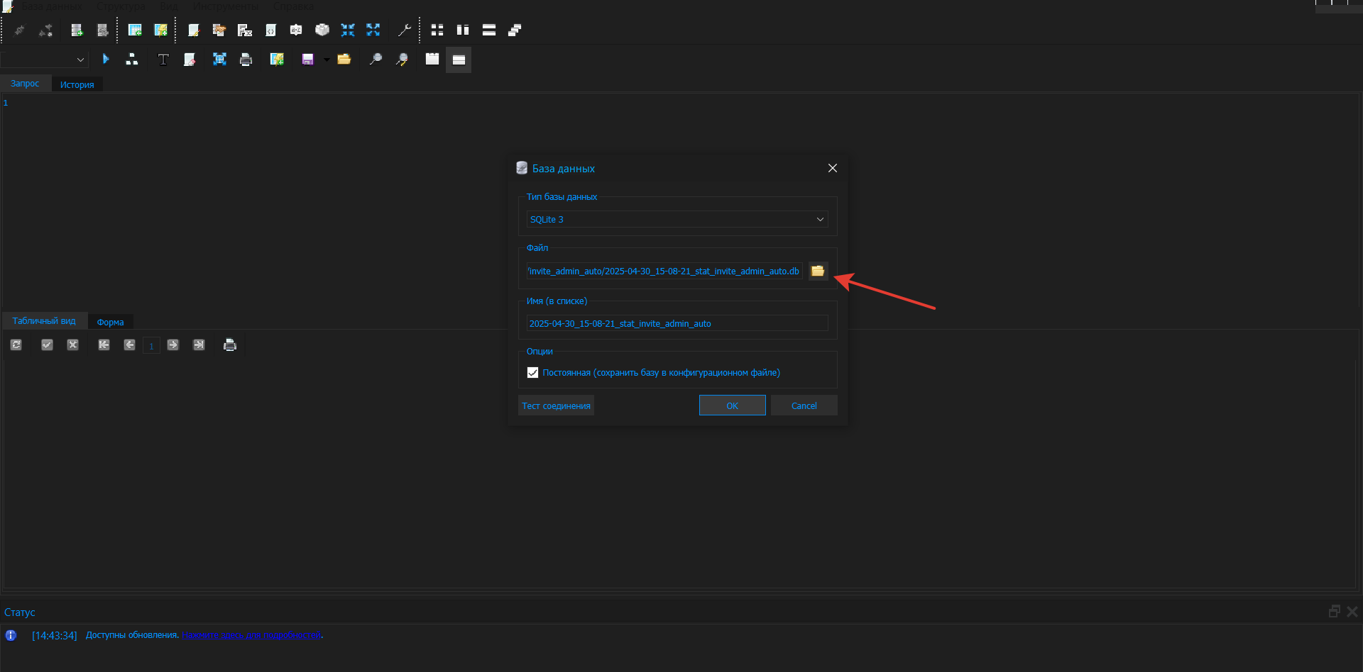Toggle the 'Постоянная' permanent database checkbox
Screen dimensions: 1363x672
pos(532,373)
